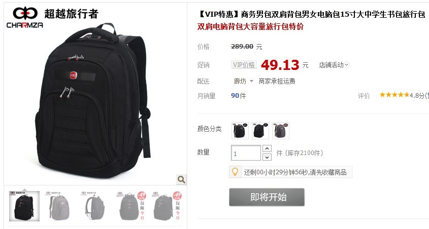Select the second black backpack color option
The image size is (429, 229).
coord(260,131)
